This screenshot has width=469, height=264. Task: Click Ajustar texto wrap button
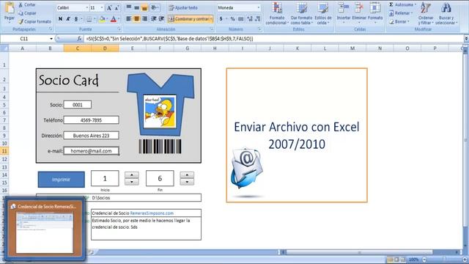pyautogui.click(x=183, y=8)
